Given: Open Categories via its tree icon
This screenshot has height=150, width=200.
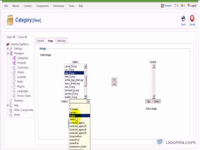Looking at the screenshot, I should click(14, 58).
